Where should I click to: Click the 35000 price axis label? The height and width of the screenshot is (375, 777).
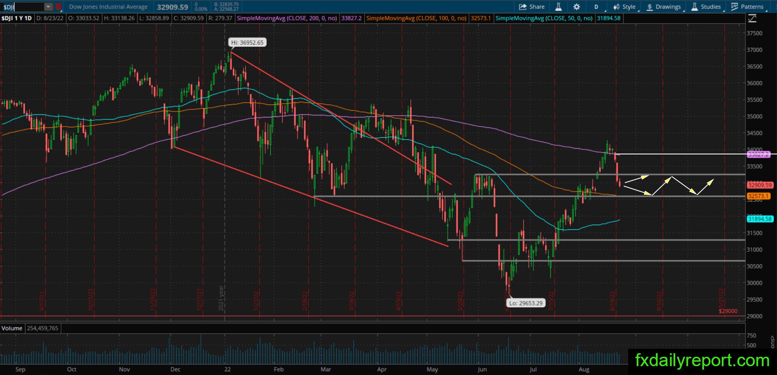tap(755, 117)
